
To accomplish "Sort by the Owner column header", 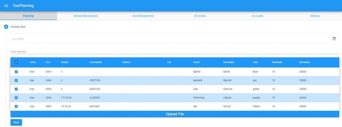I will tap(196, 62).
